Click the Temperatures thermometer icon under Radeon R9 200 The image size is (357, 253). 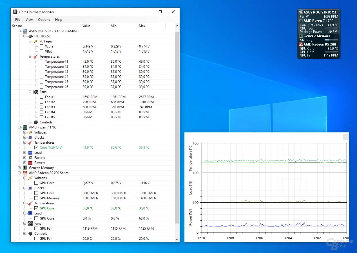(x=30, y=203)
